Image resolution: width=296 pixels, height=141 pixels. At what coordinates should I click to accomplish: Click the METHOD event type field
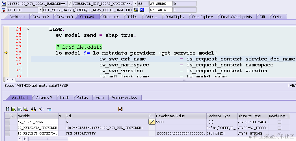tap(22, 10)
